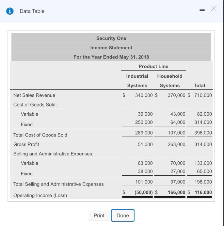Click the 289,000 total COGS value

tap(144, 133)
